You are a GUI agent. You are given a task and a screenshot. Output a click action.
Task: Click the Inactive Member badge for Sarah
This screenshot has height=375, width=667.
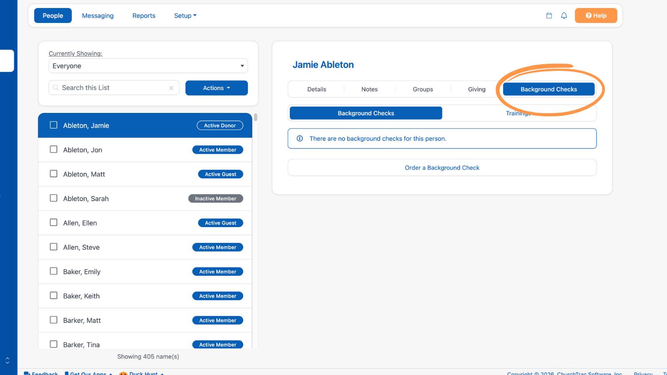tap(216, 199)
